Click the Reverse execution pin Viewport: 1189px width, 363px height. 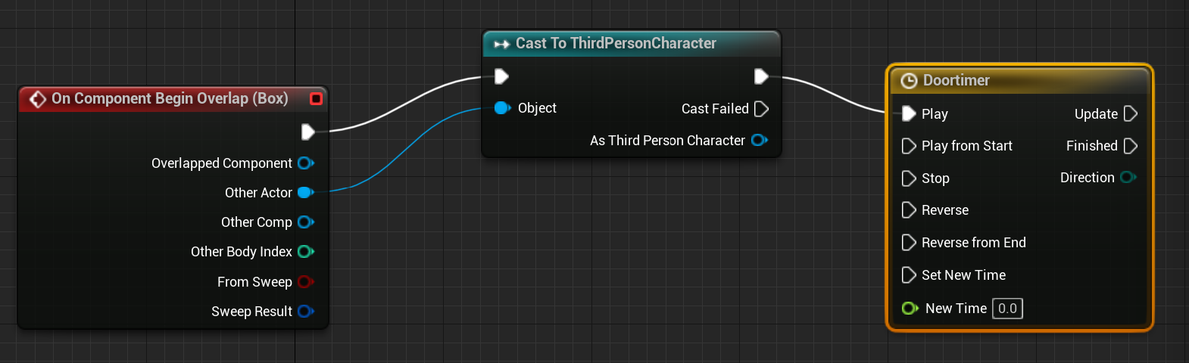tap(910, 210)
